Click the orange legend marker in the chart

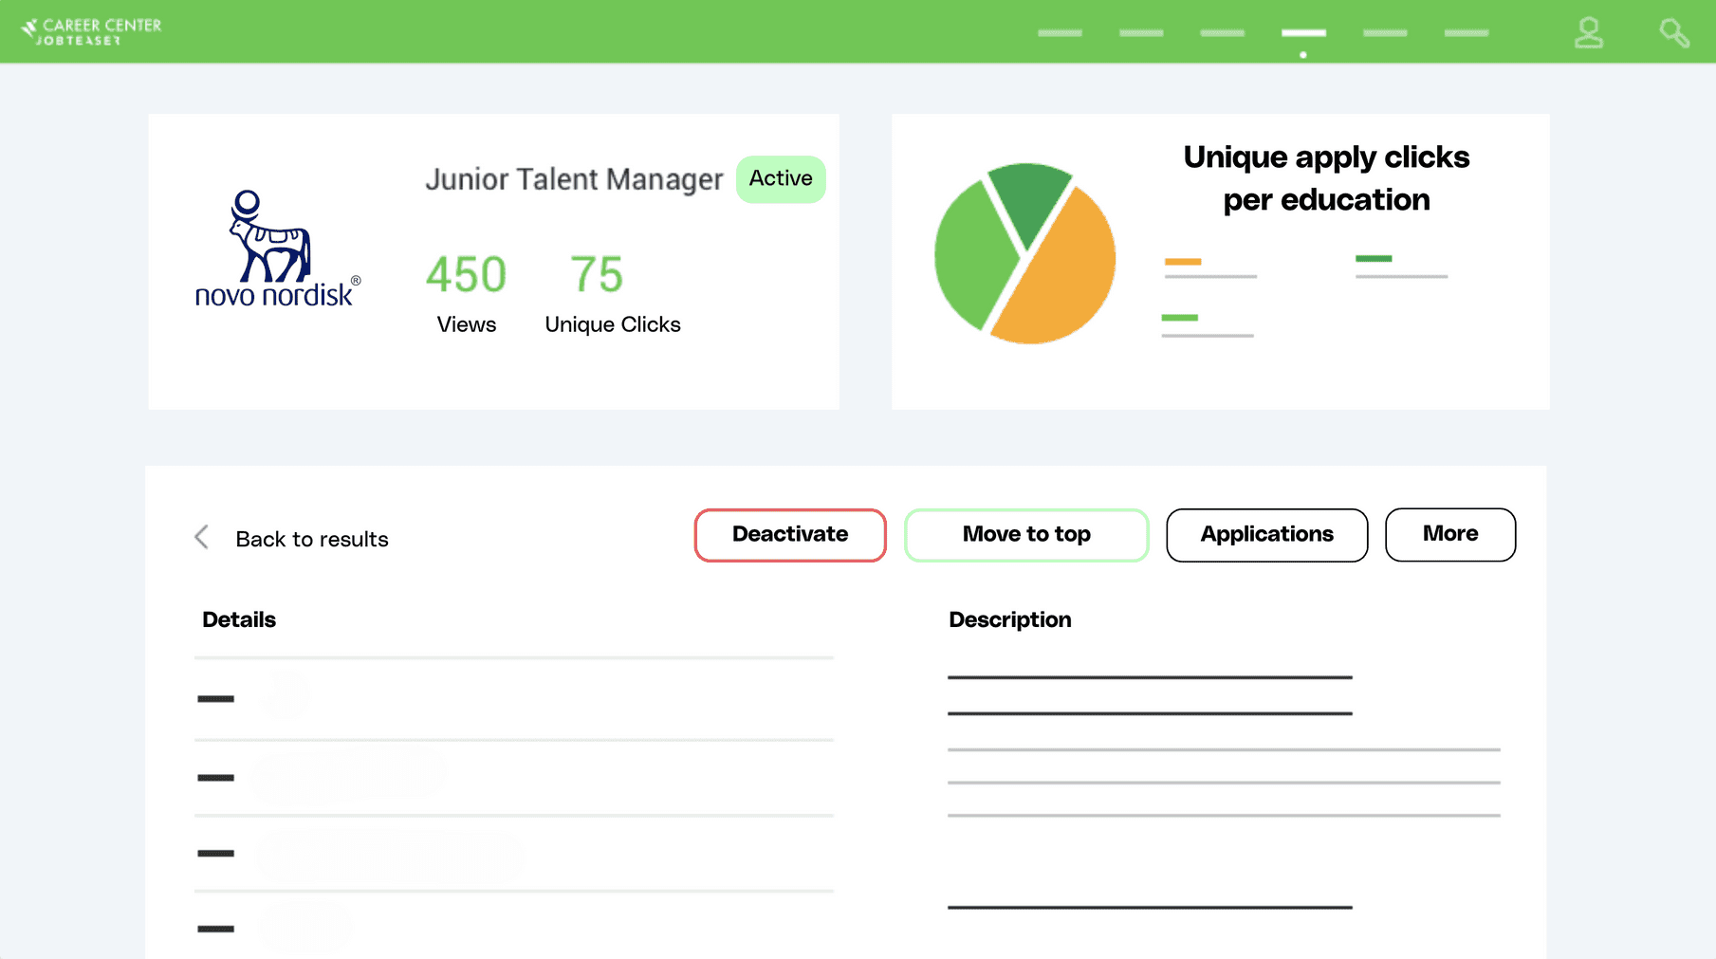(x=1185, y=260)
